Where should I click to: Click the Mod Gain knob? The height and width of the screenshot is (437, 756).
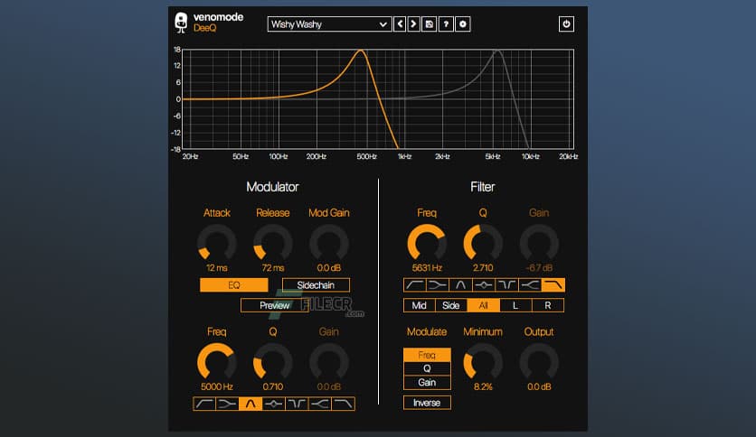(x=329, y=243)
